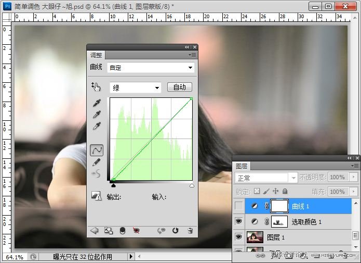The height and width of the screenshot is (263, 361).
Task: Click the white point slider under curve
Action: (192, 185)
